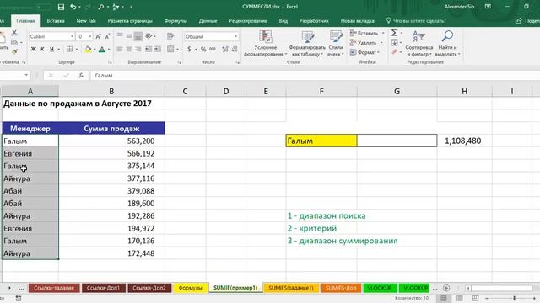The image size is (540, 303).
Task: Toggle center text horizontally
Action: [129, 50]
